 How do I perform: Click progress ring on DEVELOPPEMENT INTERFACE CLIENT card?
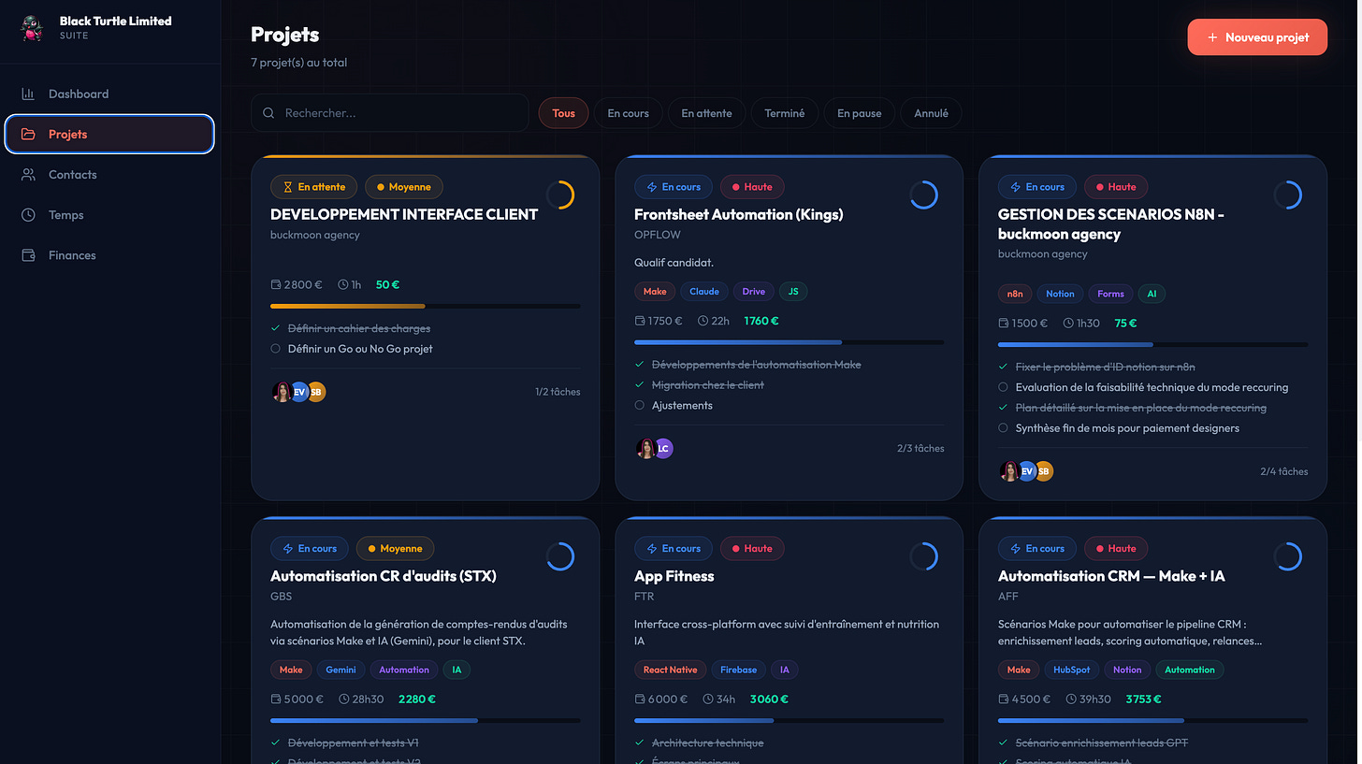point(559,195)
